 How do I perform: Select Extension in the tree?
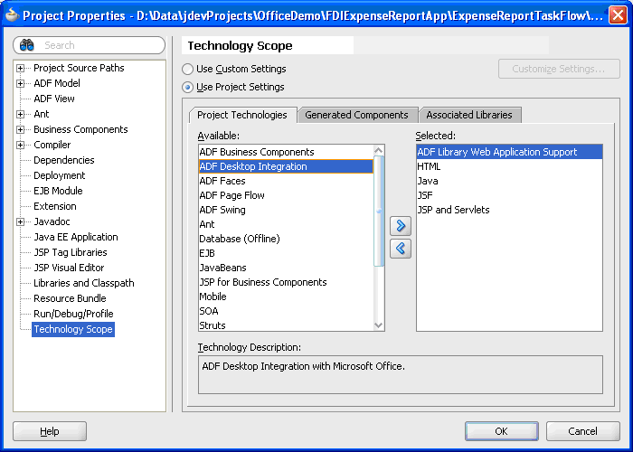pyautogui.click(x=55, y=206)
